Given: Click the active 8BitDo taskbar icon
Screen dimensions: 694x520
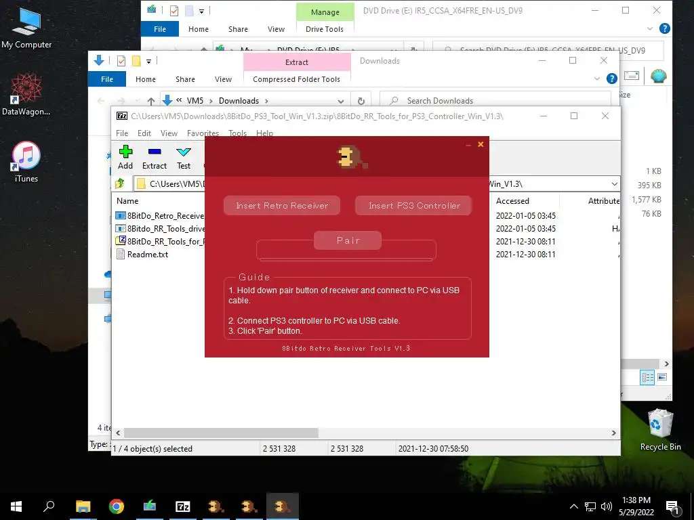Looking at the screenshot, I should click(x=283, y=506).
